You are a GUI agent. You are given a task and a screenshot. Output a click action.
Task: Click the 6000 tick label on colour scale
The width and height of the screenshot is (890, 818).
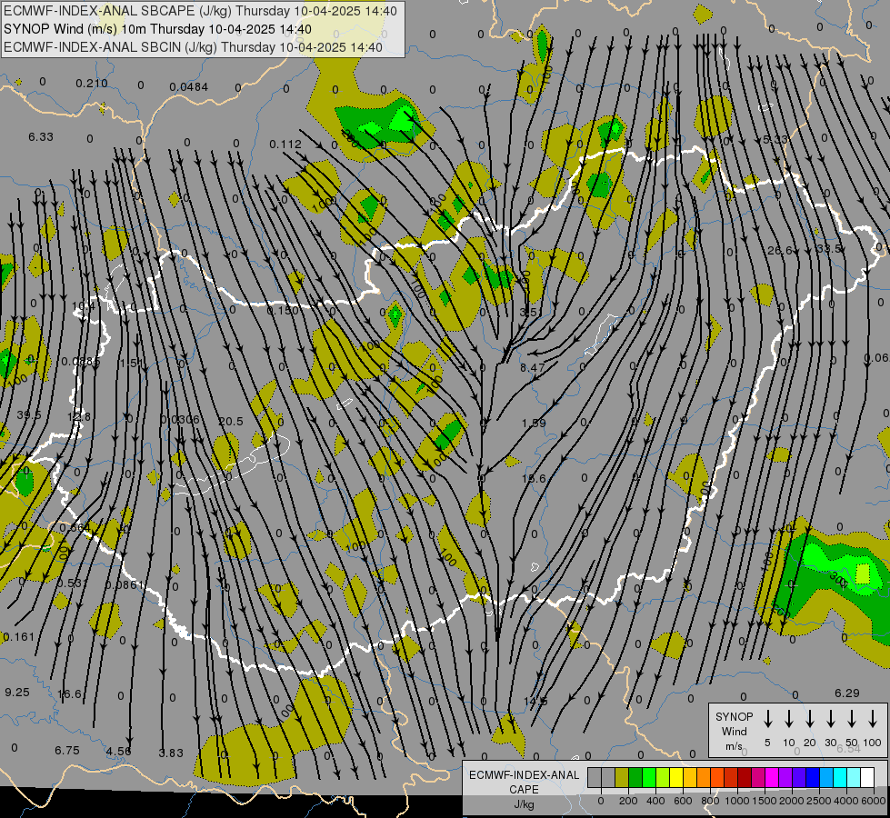tap(873, 801)
